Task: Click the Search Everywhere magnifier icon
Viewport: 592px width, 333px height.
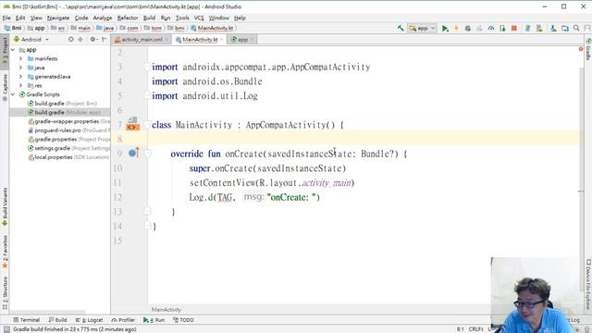Action: pos(576,29)
